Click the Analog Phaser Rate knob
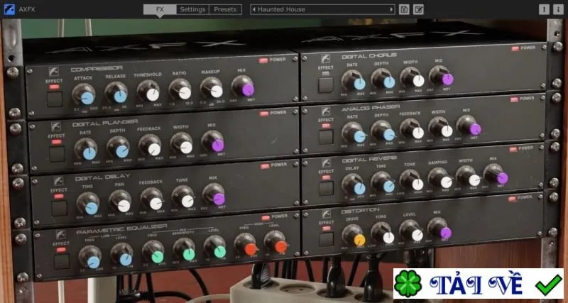 pos(354,133)
